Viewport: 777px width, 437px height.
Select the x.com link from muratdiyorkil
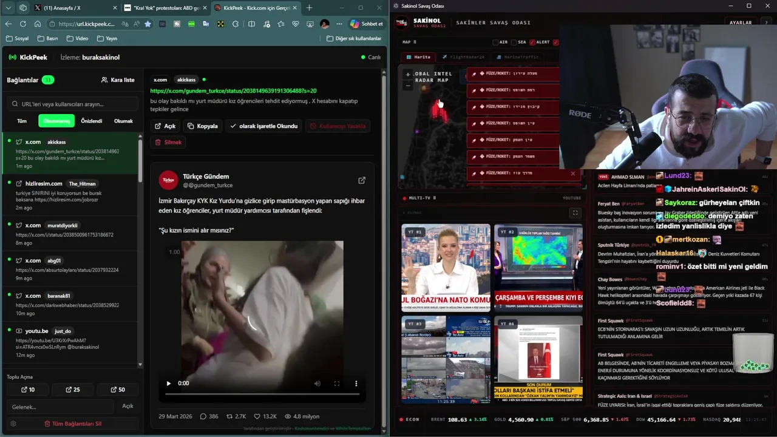pyautogui.click(x=70, y=233)
